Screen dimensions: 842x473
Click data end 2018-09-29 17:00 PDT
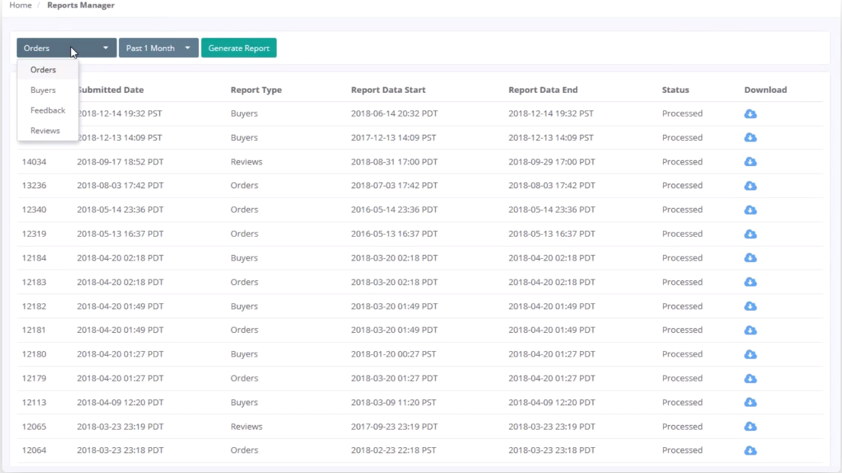[x=552, y=161]
